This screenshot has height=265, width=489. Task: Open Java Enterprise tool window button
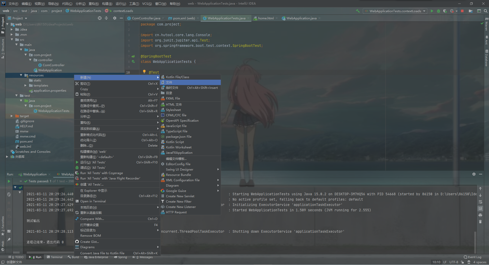coord(96,257)
